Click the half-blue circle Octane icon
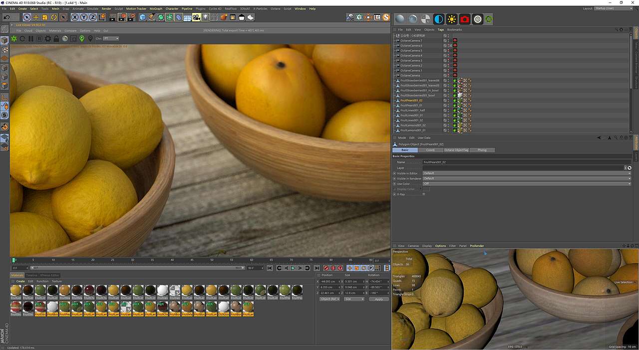639x350 pixels. click(x=439, y=19)
